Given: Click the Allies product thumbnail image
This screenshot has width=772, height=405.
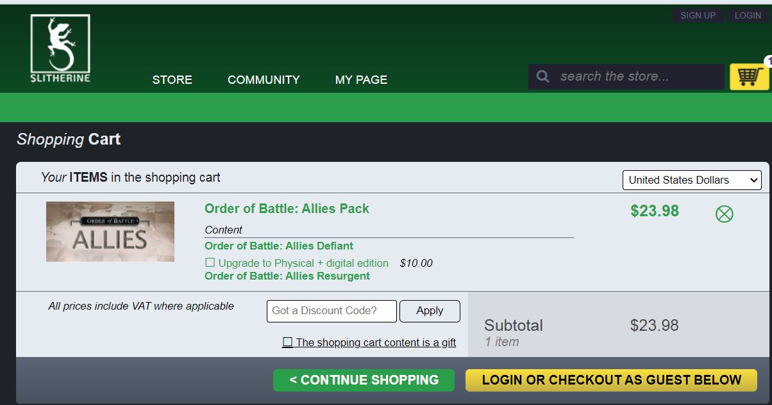Looking at the screenshot, I should tap(110, 232).
